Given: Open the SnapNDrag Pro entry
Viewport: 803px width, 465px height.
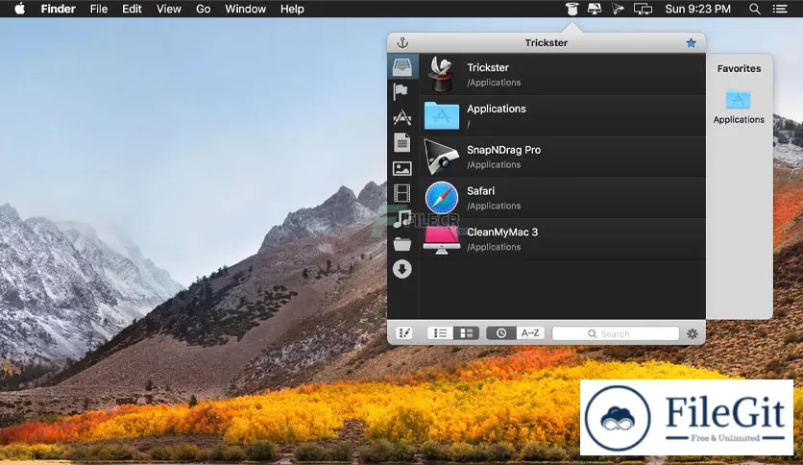Looking at the screenshot, I should click(x=562, y=157).
